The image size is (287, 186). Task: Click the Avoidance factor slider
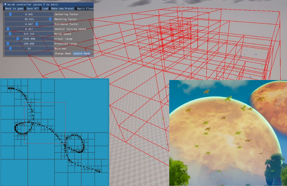pos(29,24)
